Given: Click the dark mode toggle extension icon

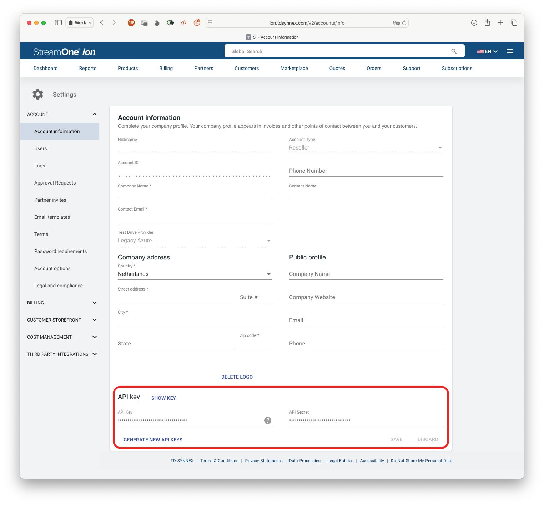Looking at the screenshot, I should click(170, 22).
